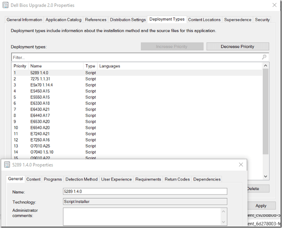Screen dimensions: 282x228
Task: Switch to the User Experience tab
Action: [116, 179]
